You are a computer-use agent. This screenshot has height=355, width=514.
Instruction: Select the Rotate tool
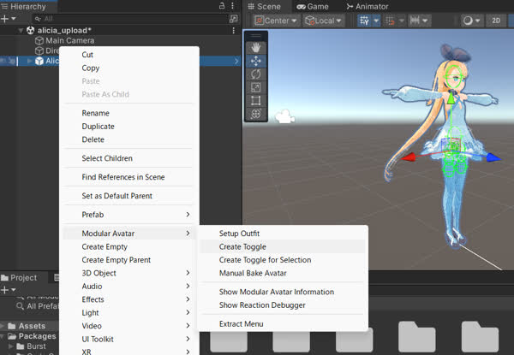pos(256,74)
